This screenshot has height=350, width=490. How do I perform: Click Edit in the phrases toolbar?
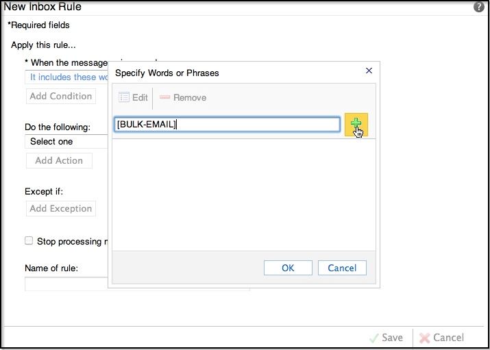pyautogui.click(x=134, y=97)
